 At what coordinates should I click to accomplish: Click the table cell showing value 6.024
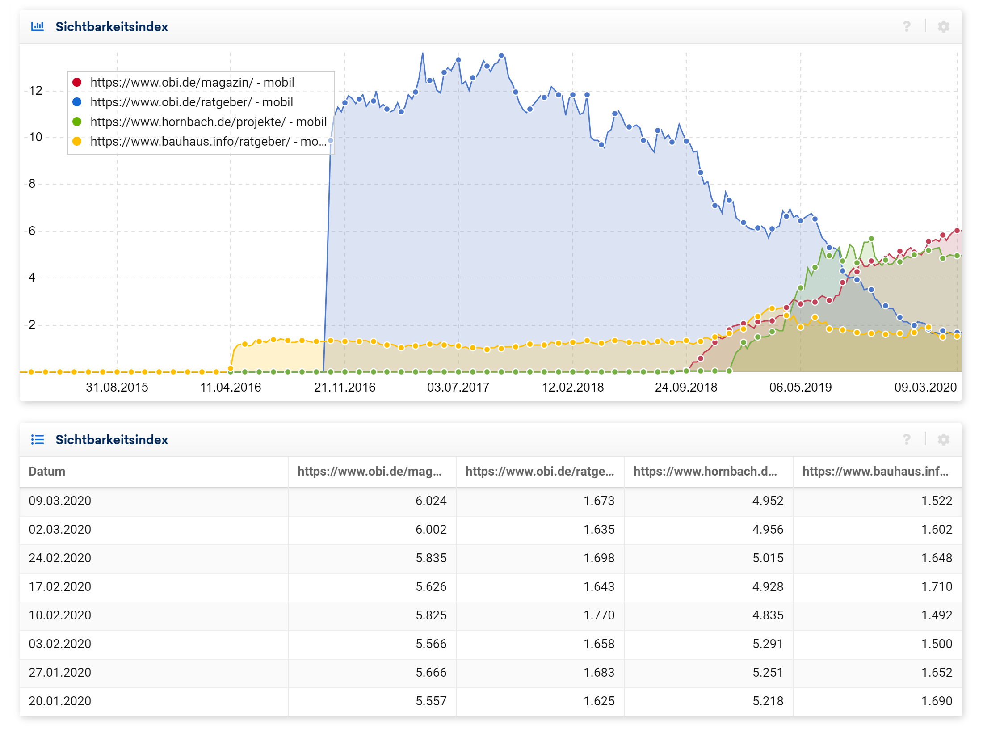431,501
